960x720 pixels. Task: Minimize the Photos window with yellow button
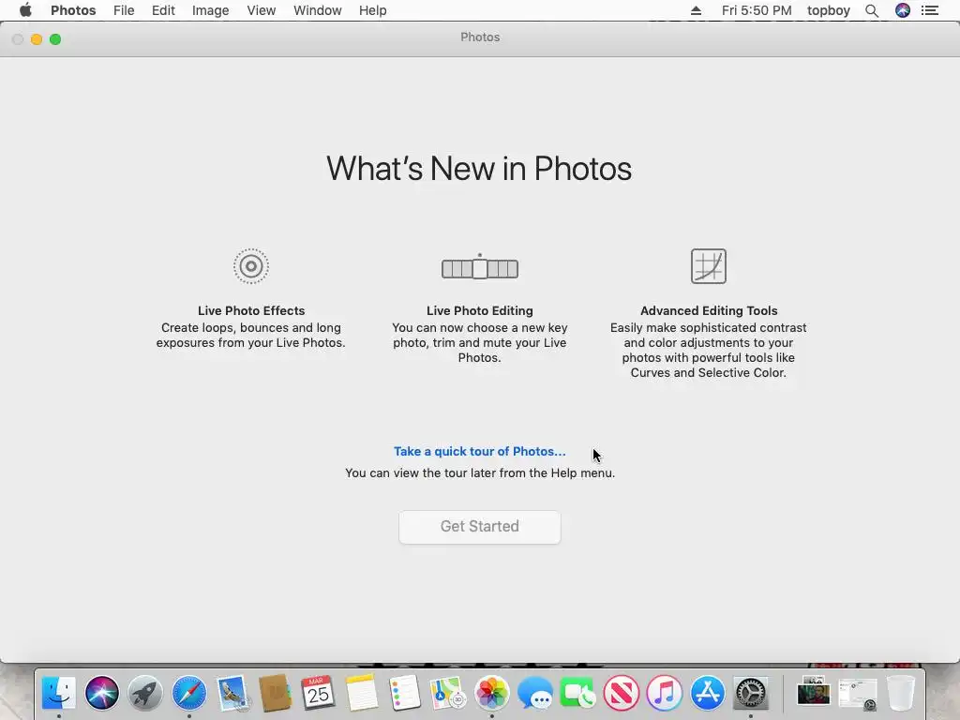click(x=37, y=39)
